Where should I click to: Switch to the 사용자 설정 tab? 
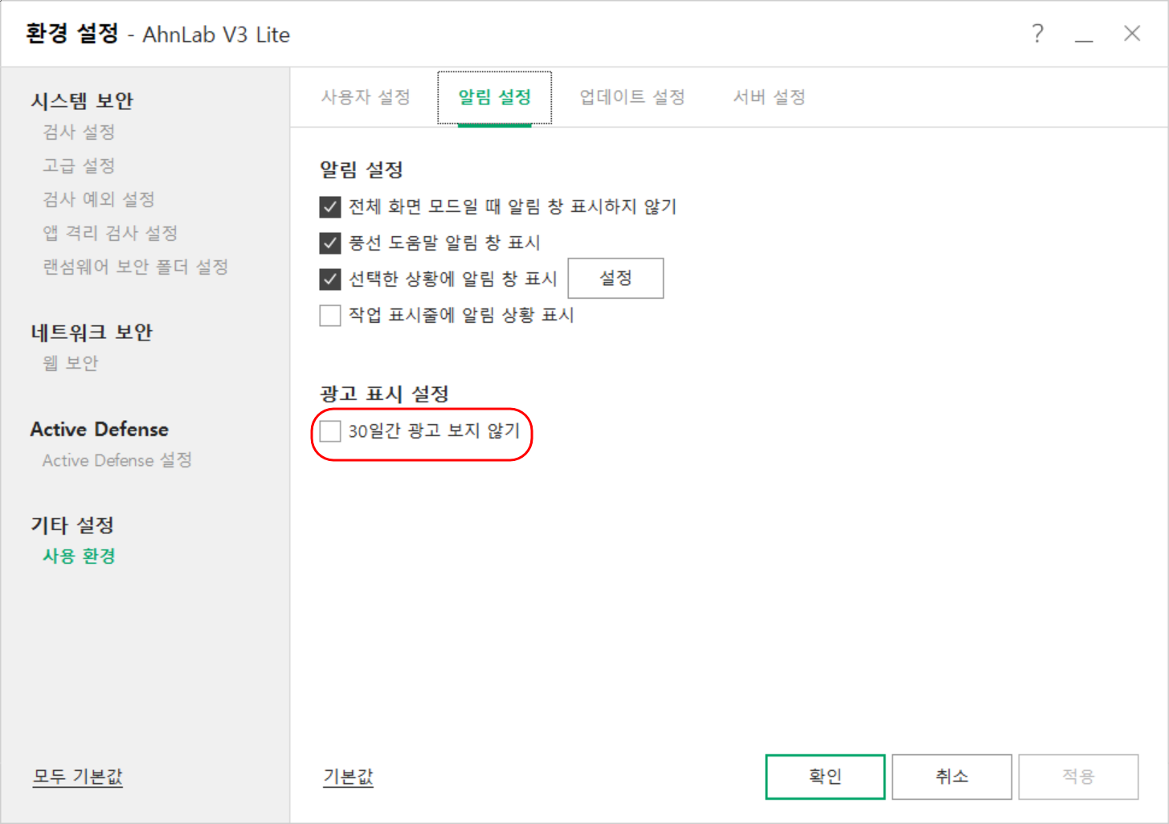366,97
